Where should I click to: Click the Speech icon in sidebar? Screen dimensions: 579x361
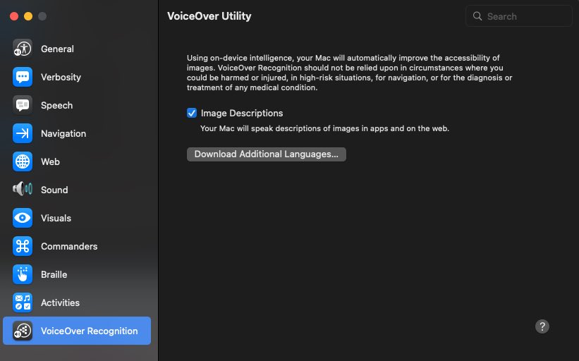click(23, 105)
